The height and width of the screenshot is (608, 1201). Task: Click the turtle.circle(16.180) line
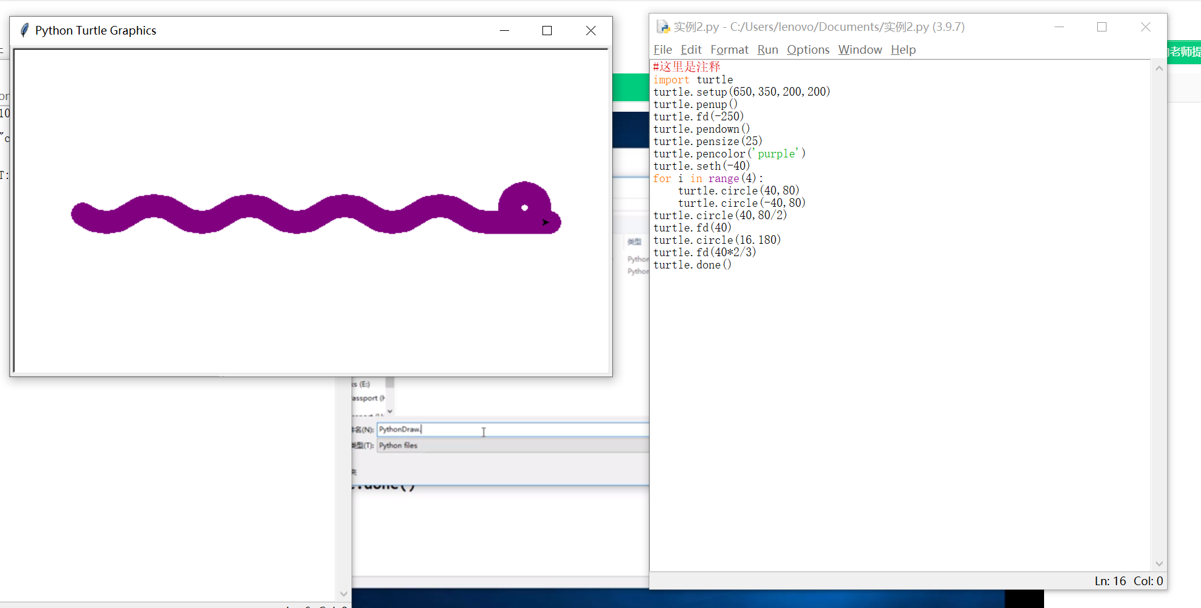pyautogui.click(x=717, y=240)
